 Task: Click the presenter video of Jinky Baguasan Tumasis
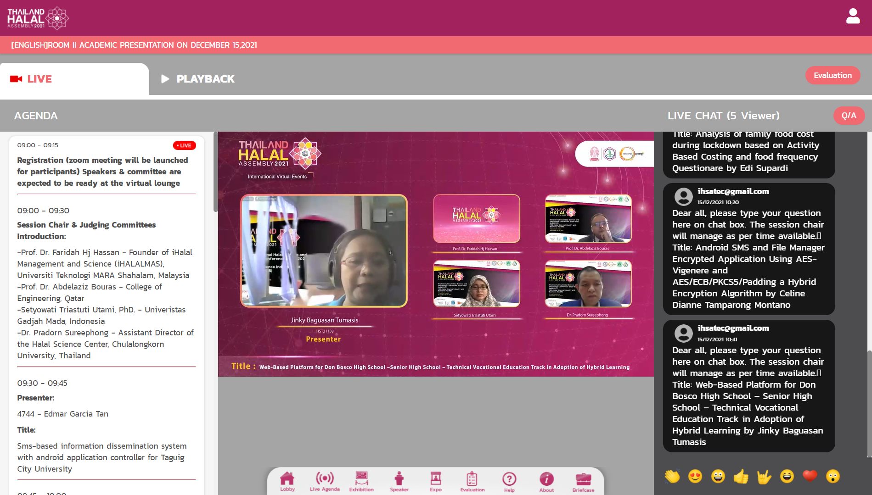324,251
